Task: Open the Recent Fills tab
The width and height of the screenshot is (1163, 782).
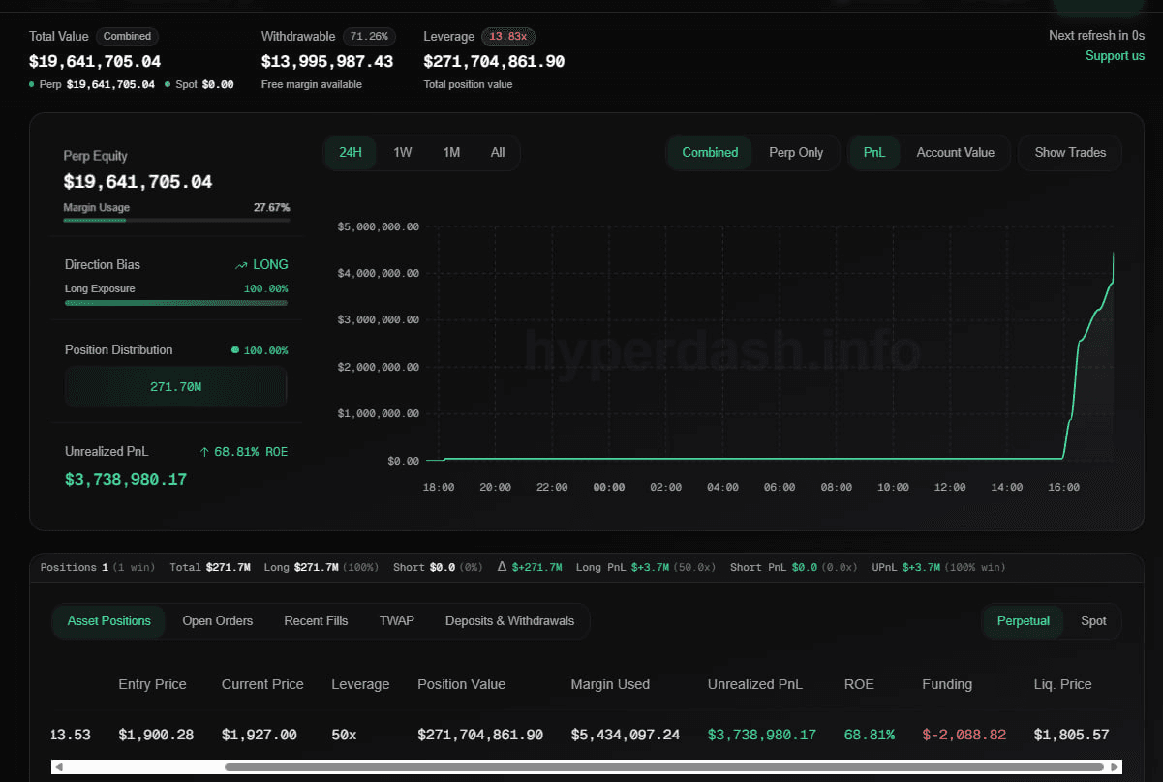Action: click(316, 621)
